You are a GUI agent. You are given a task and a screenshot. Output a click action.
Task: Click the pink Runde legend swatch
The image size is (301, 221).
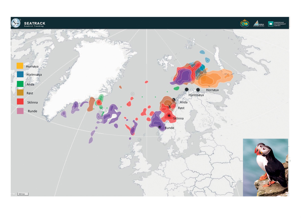coord(20,111)
